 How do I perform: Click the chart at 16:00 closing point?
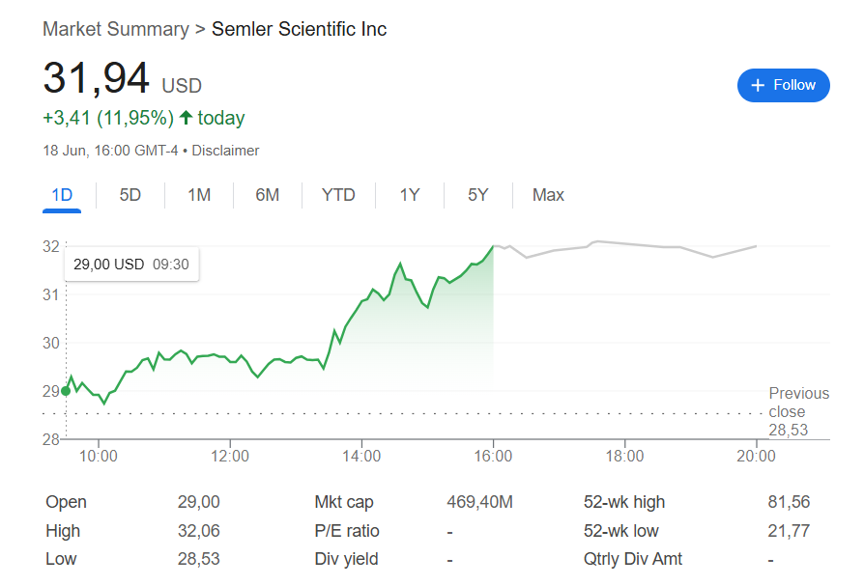point(493,246)
